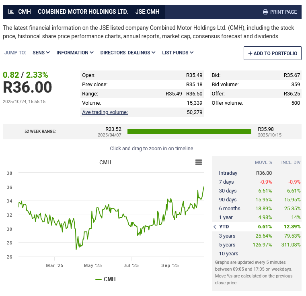Open the DIRECTORS' DEALINGS dropdown
This screenshot has height=296, width=306.
(x=127, y=53)
